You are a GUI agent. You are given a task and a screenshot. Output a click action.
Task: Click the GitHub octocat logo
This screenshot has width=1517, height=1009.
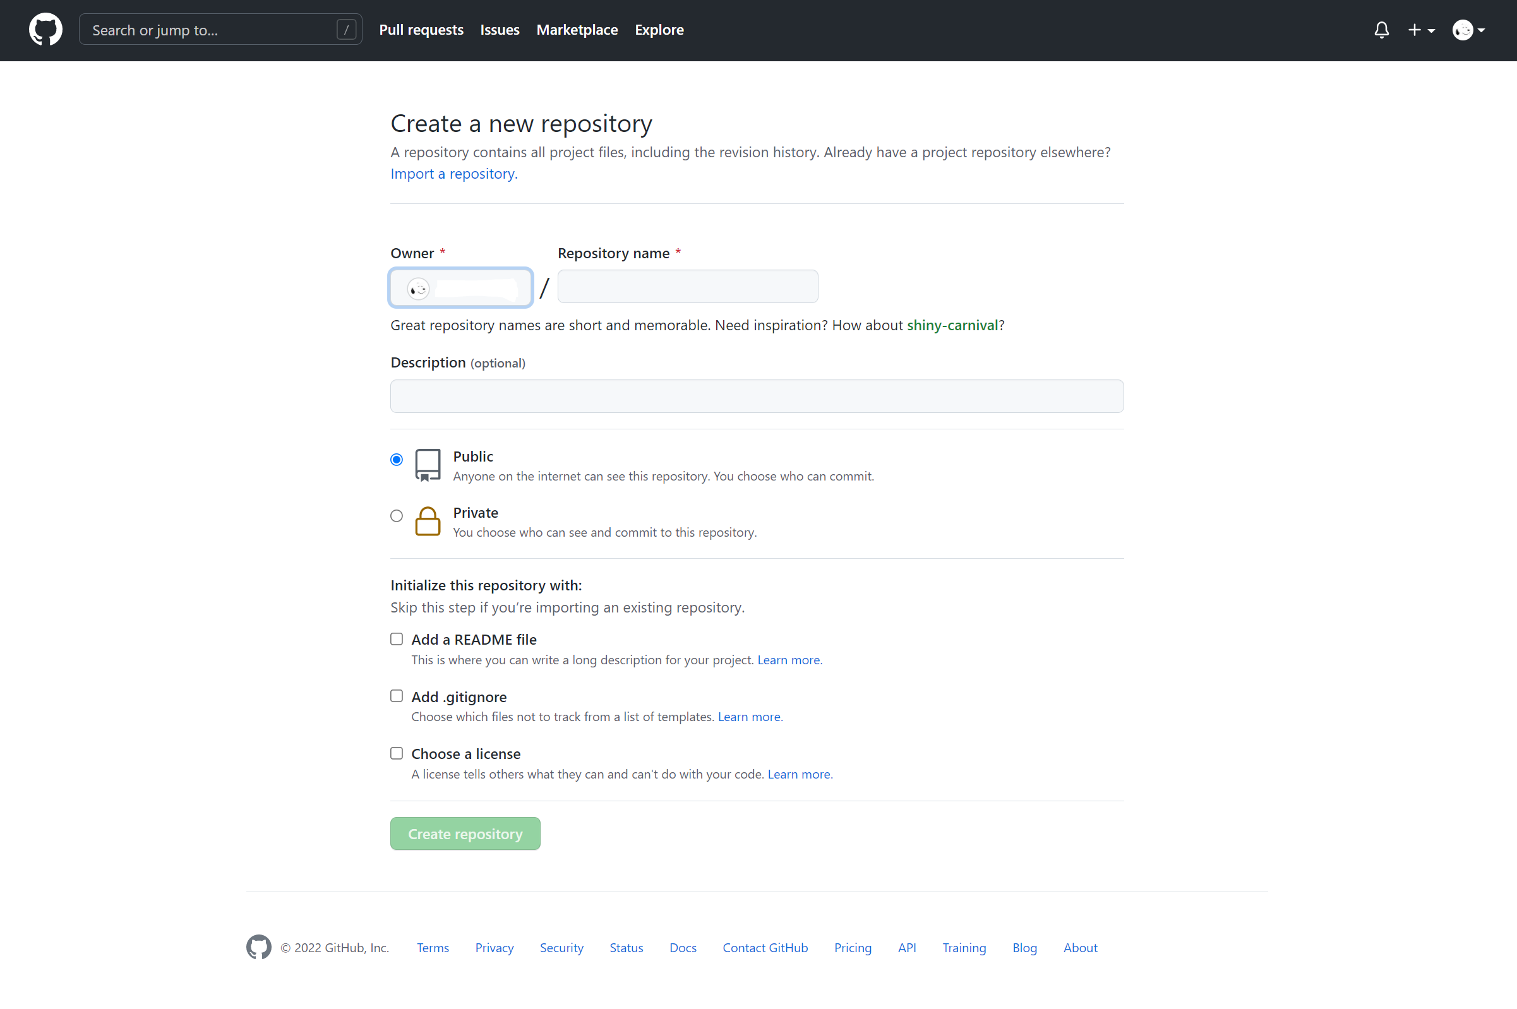point(45,29)
